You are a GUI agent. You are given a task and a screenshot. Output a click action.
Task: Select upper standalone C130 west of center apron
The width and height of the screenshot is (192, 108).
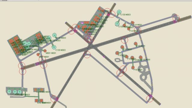[x=54, y=35]
